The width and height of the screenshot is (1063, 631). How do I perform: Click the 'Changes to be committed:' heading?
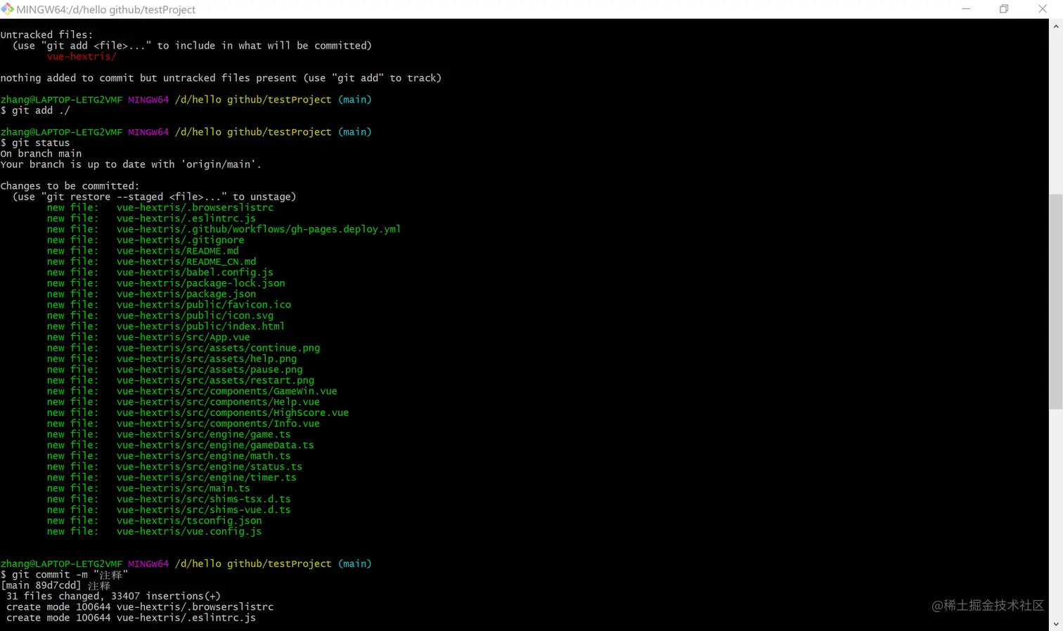coord(70,186)
